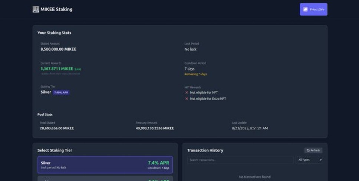The image size is (359, 181).
Task: Select the Silver 7.4% APR tier card
Action: click(x=105, y=165)
